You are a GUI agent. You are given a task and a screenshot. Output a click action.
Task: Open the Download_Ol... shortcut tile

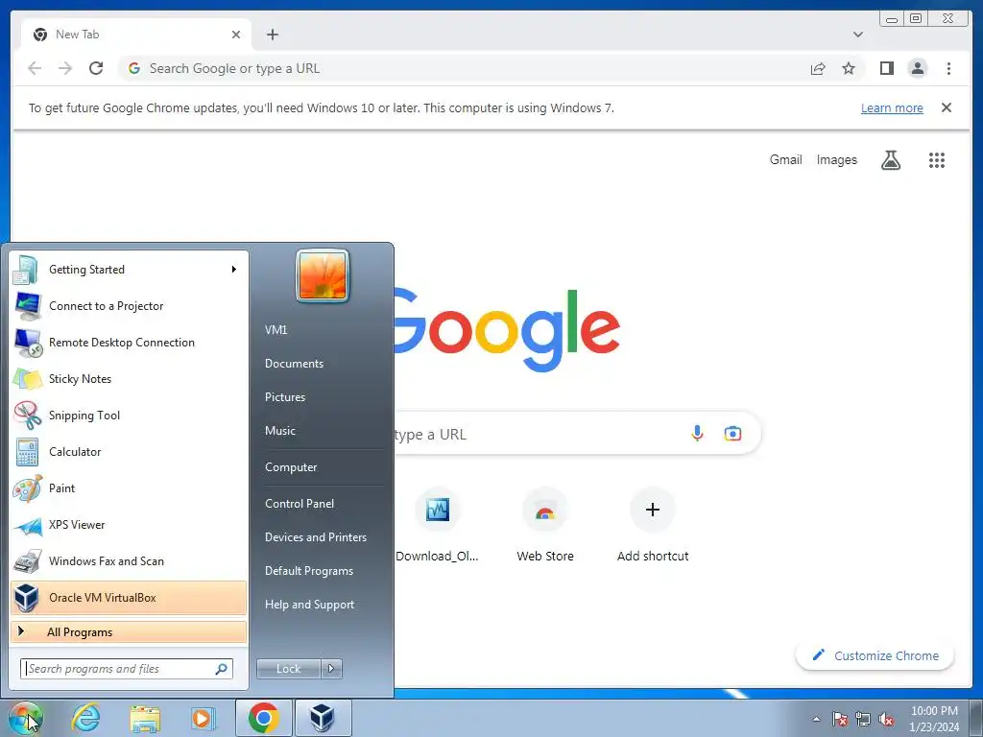pyautogui.click(x=438, y=525)
